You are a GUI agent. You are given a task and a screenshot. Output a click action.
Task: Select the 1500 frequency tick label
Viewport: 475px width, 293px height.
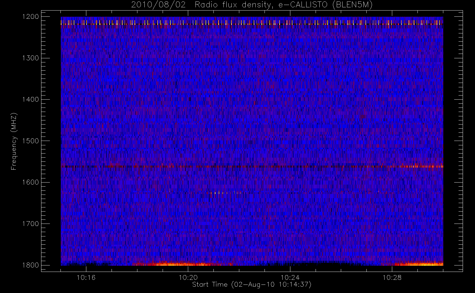[x=31, y=141]
